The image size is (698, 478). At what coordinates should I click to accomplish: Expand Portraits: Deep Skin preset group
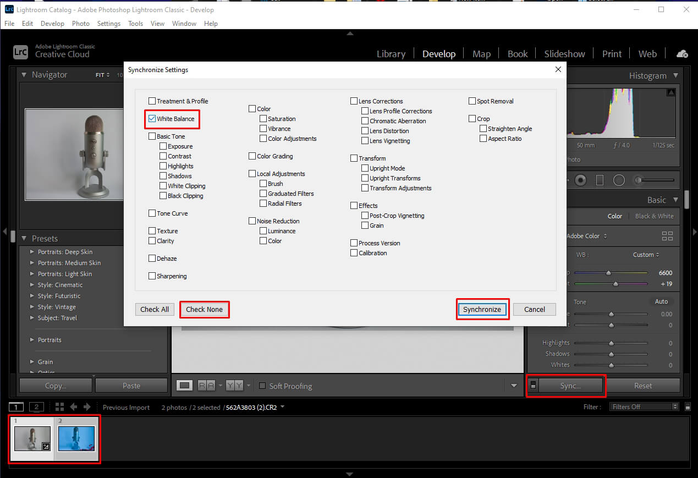pyautogui.click(x=32, y=252)
